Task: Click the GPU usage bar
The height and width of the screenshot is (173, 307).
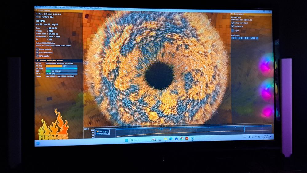Action: pos(61,69)
